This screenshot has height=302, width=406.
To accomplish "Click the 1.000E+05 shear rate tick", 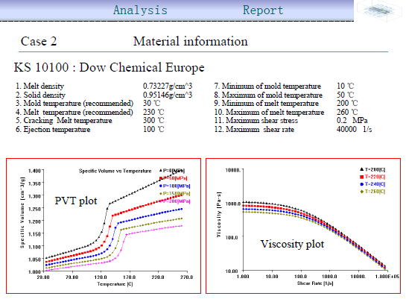I will (x=387, y=277).
